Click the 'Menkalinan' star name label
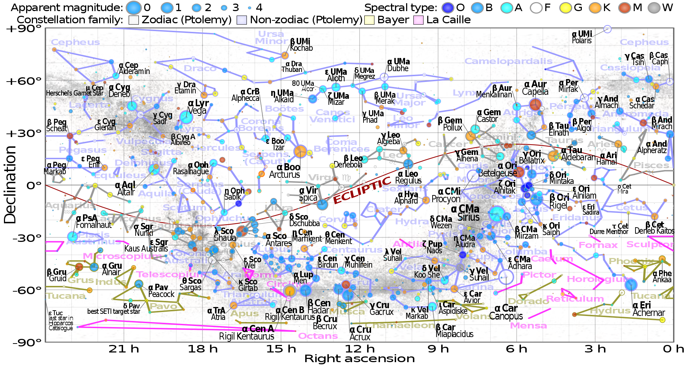The height and width of the screenshot is (365, 687). [x=494, y=94]
